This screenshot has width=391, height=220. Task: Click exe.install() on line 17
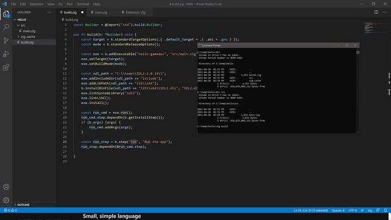pos(95,103)
